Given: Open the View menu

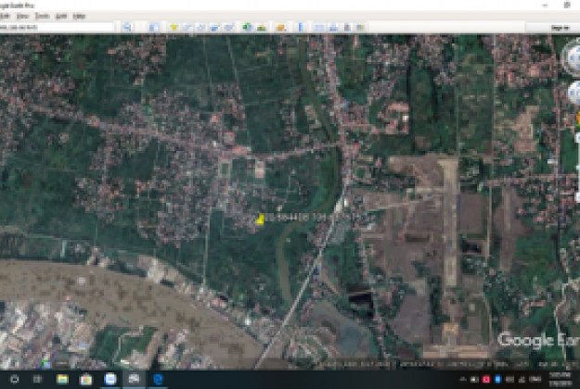Looking at the screenshot, I should click(x=22, y=16).
